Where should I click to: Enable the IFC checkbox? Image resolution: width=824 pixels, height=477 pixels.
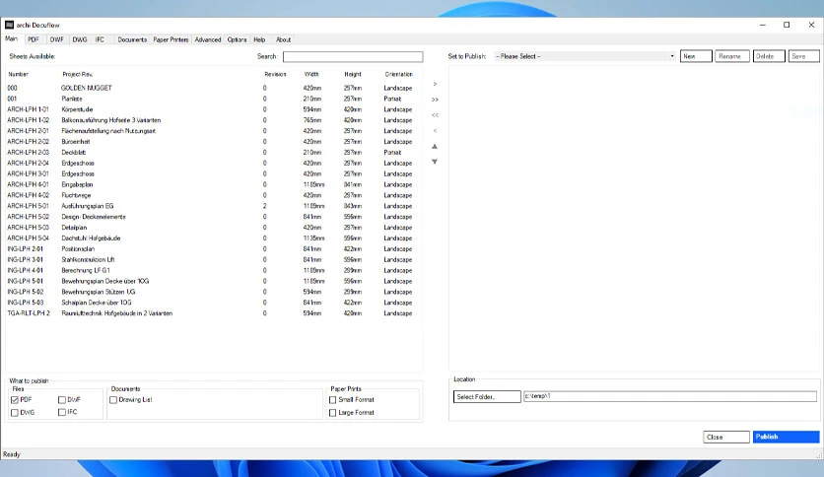pyautogui.click(x=62, y=412)
